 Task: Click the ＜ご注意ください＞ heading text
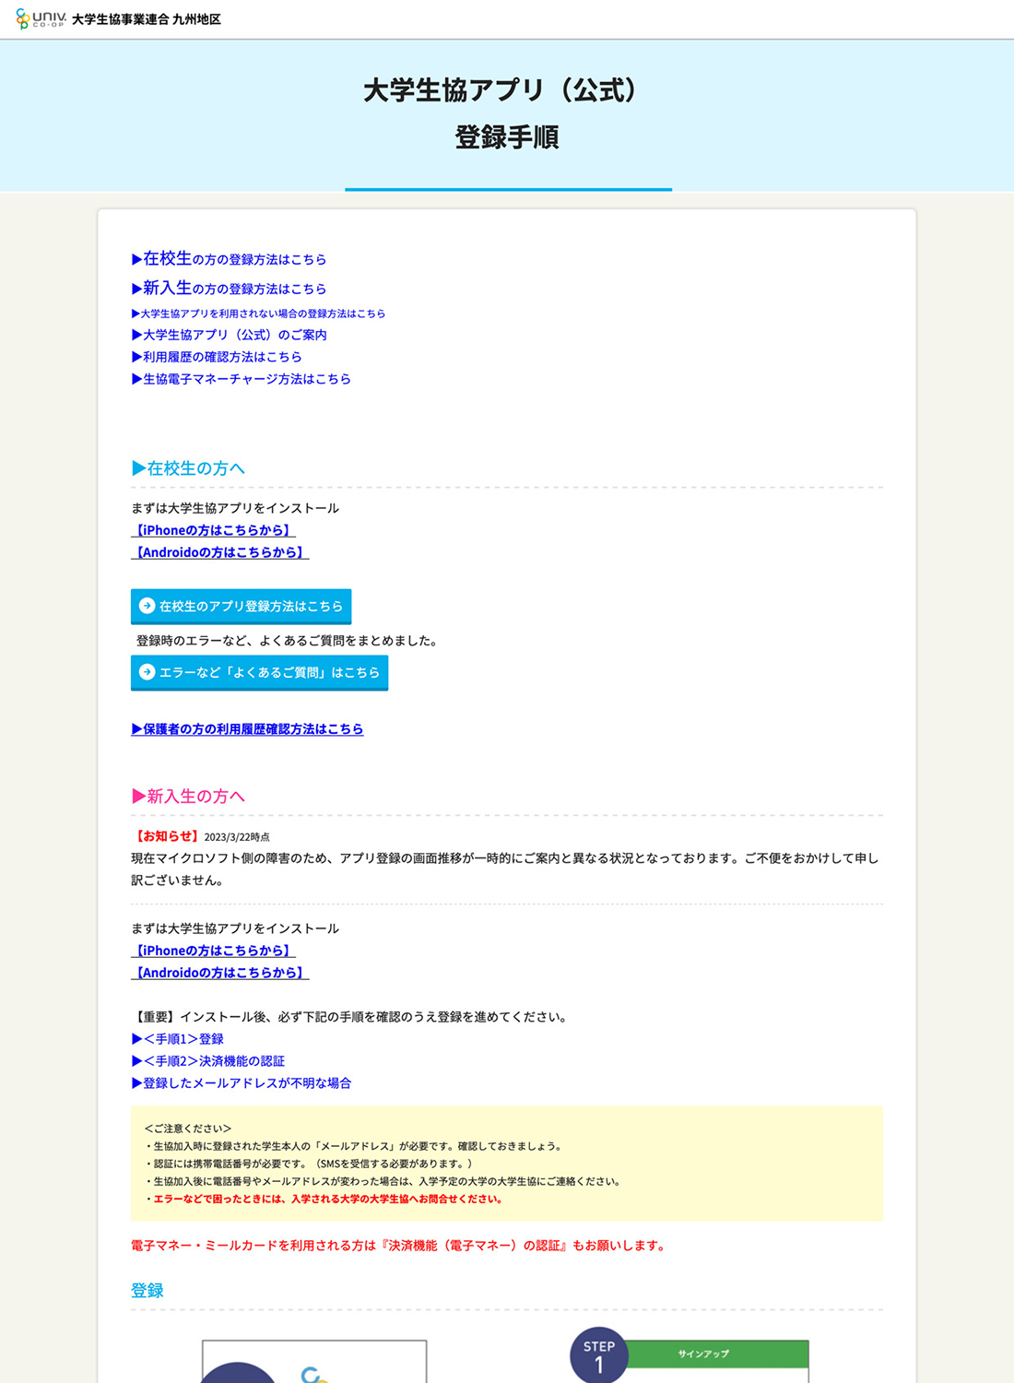point(188,1129)
